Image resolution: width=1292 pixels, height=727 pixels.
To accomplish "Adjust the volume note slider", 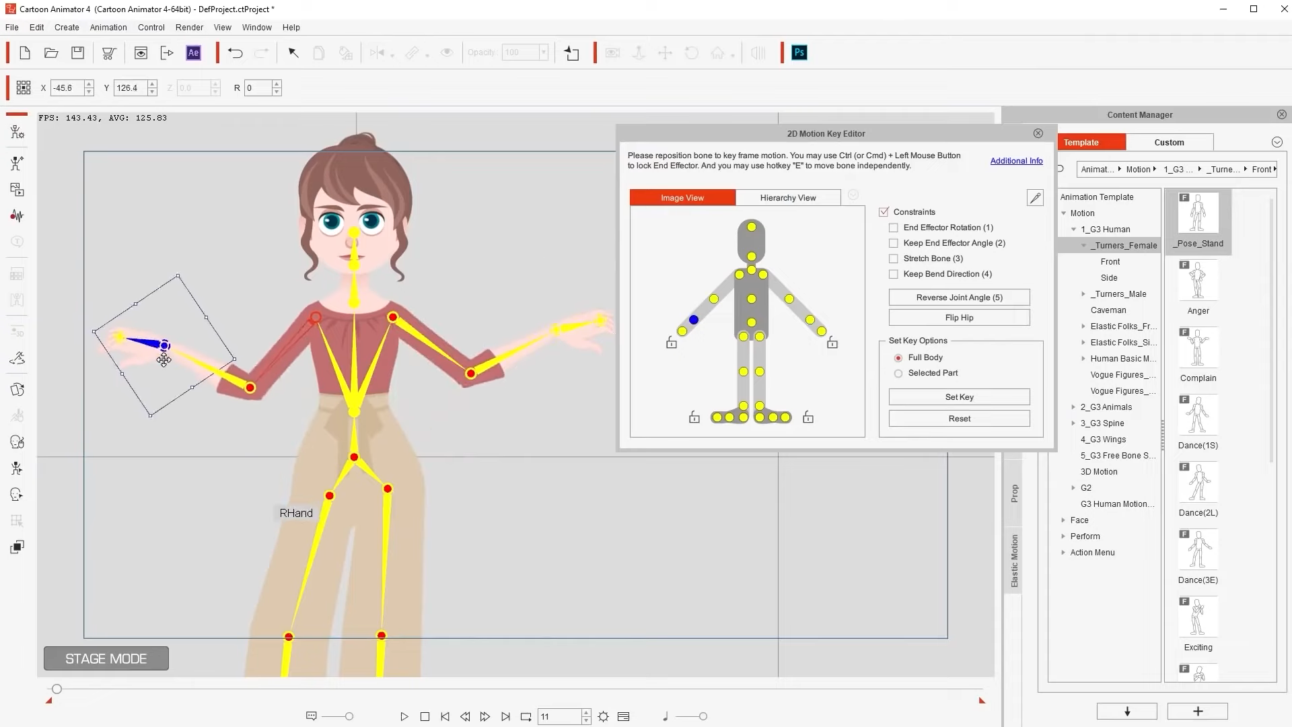I will [x=703, y=717].
